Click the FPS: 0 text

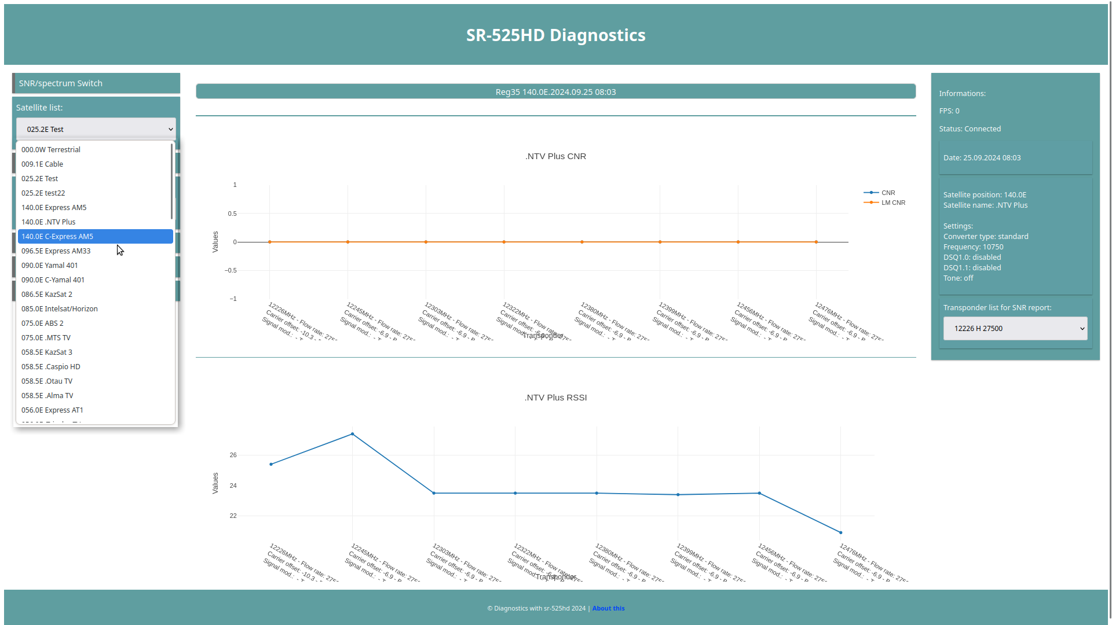(949, 111)
